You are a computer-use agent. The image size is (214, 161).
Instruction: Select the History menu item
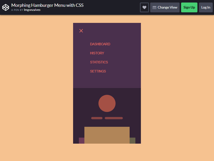97,53
